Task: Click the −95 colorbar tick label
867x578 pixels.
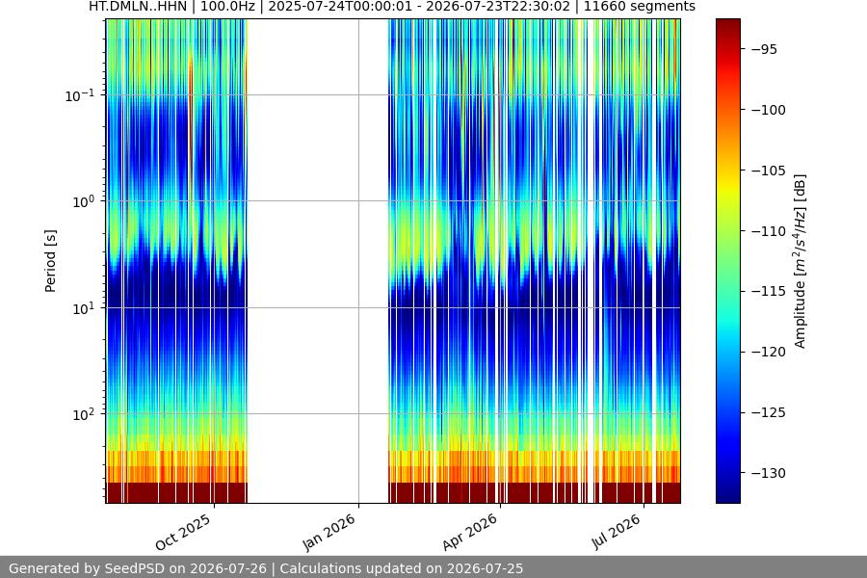Action: [764, 49]
